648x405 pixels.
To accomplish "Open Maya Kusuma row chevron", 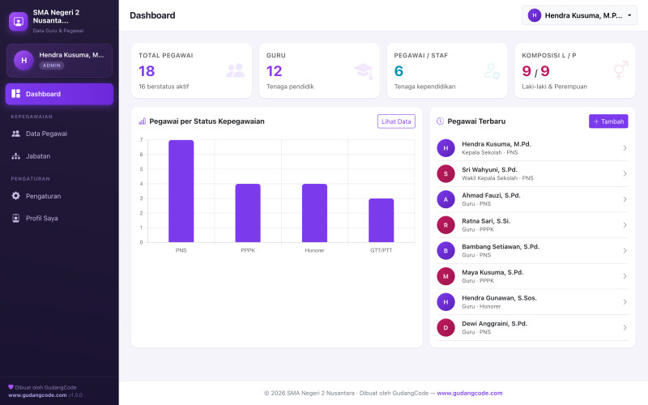I will point(625,276).
